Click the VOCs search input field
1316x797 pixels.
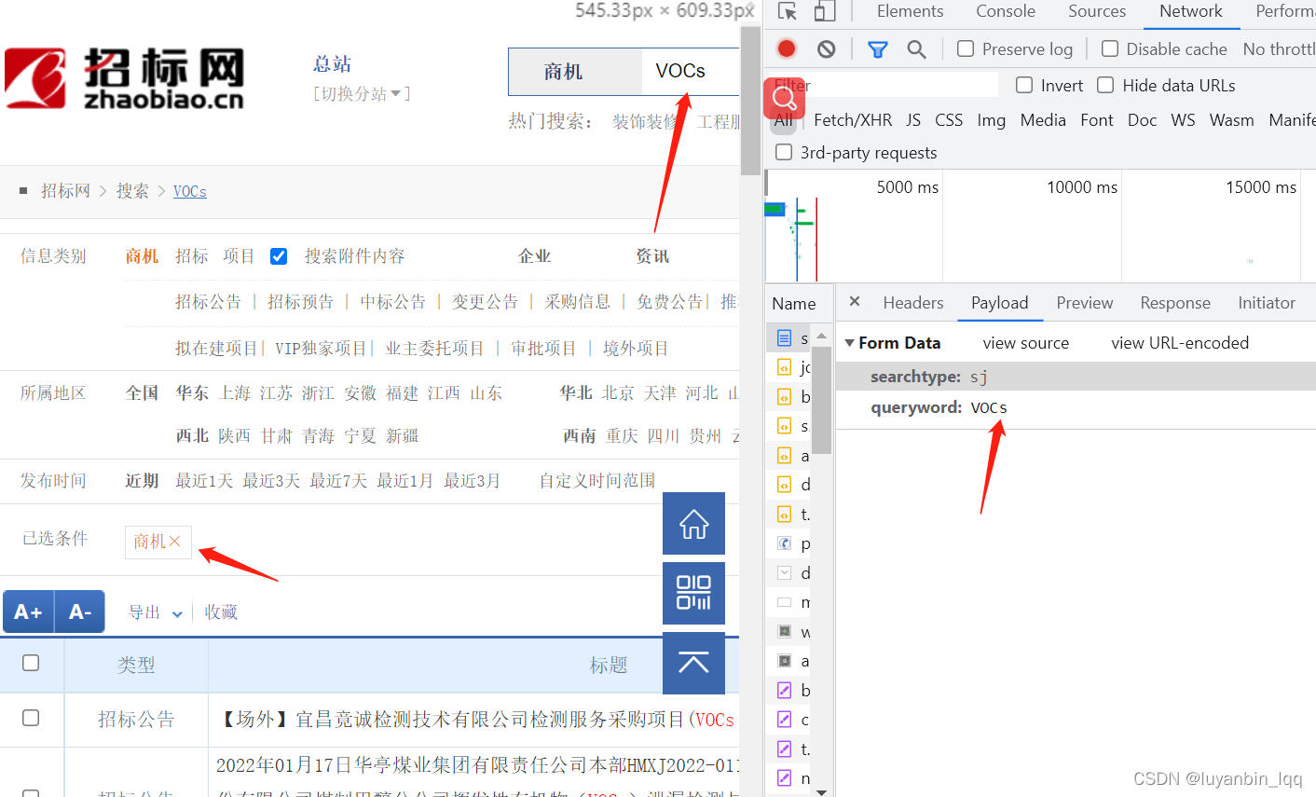click(692, 72)
